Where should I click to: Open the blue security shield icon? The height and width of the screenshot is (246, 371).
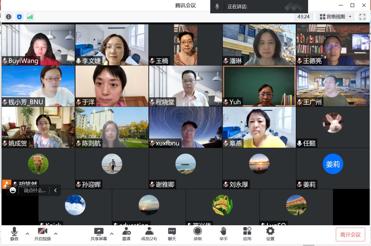[19, 17]
